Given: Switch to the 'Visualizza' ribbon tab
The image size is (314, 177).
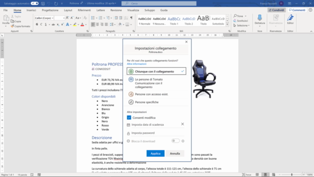Looking at the screenshot, I should point(133,10).
